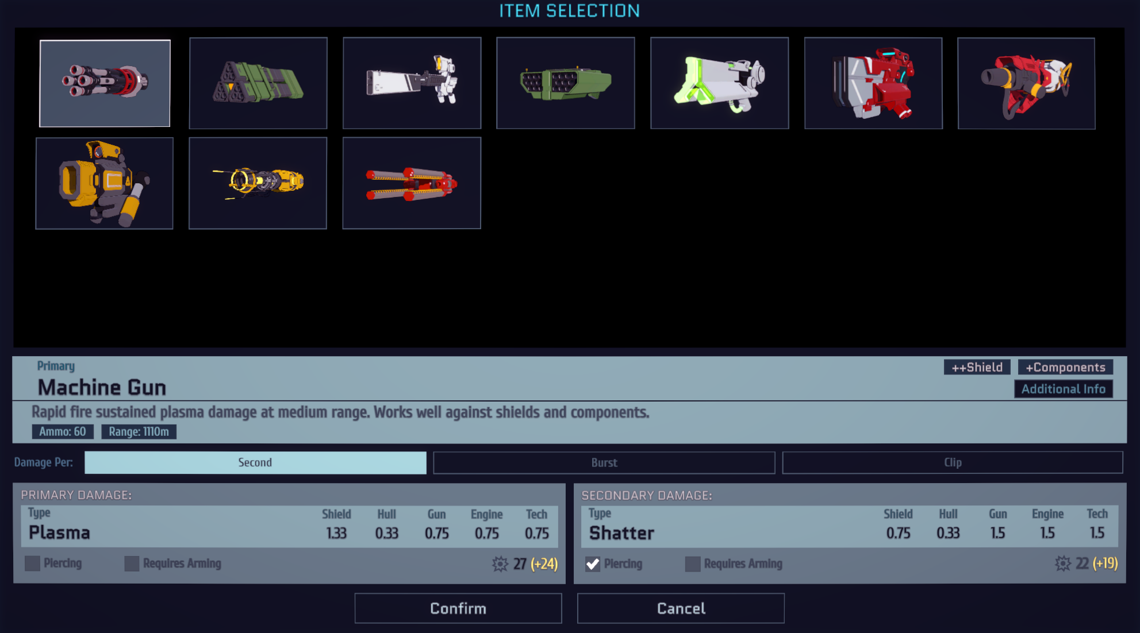Image resolution: width=1140 pixels, height=633 pixels.
Task: Click secondary damage bonus (+19)
Action: 1105,563
